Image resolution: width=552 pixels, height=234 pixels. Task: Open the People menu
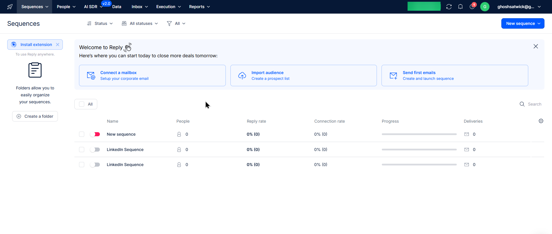pyautogui.click(x=66, y=7)
